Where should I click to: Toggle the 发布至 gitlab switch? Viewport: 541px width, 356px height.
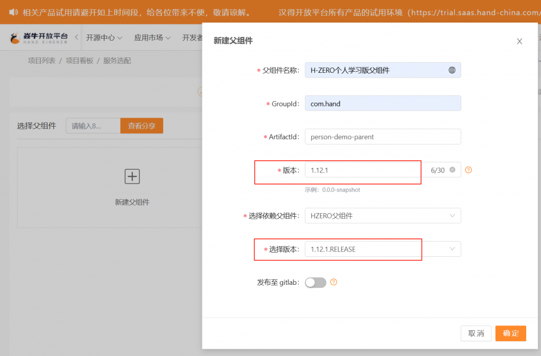pos(315,283)
